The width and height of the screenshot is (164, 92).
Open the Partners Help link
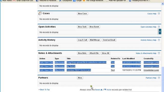pyautogui.click(x=151, y=78)
